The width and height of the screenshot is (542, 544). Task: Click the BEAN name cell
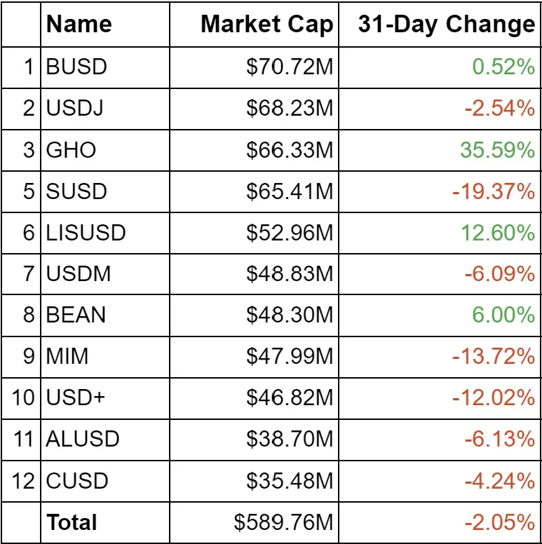point(76,315)
